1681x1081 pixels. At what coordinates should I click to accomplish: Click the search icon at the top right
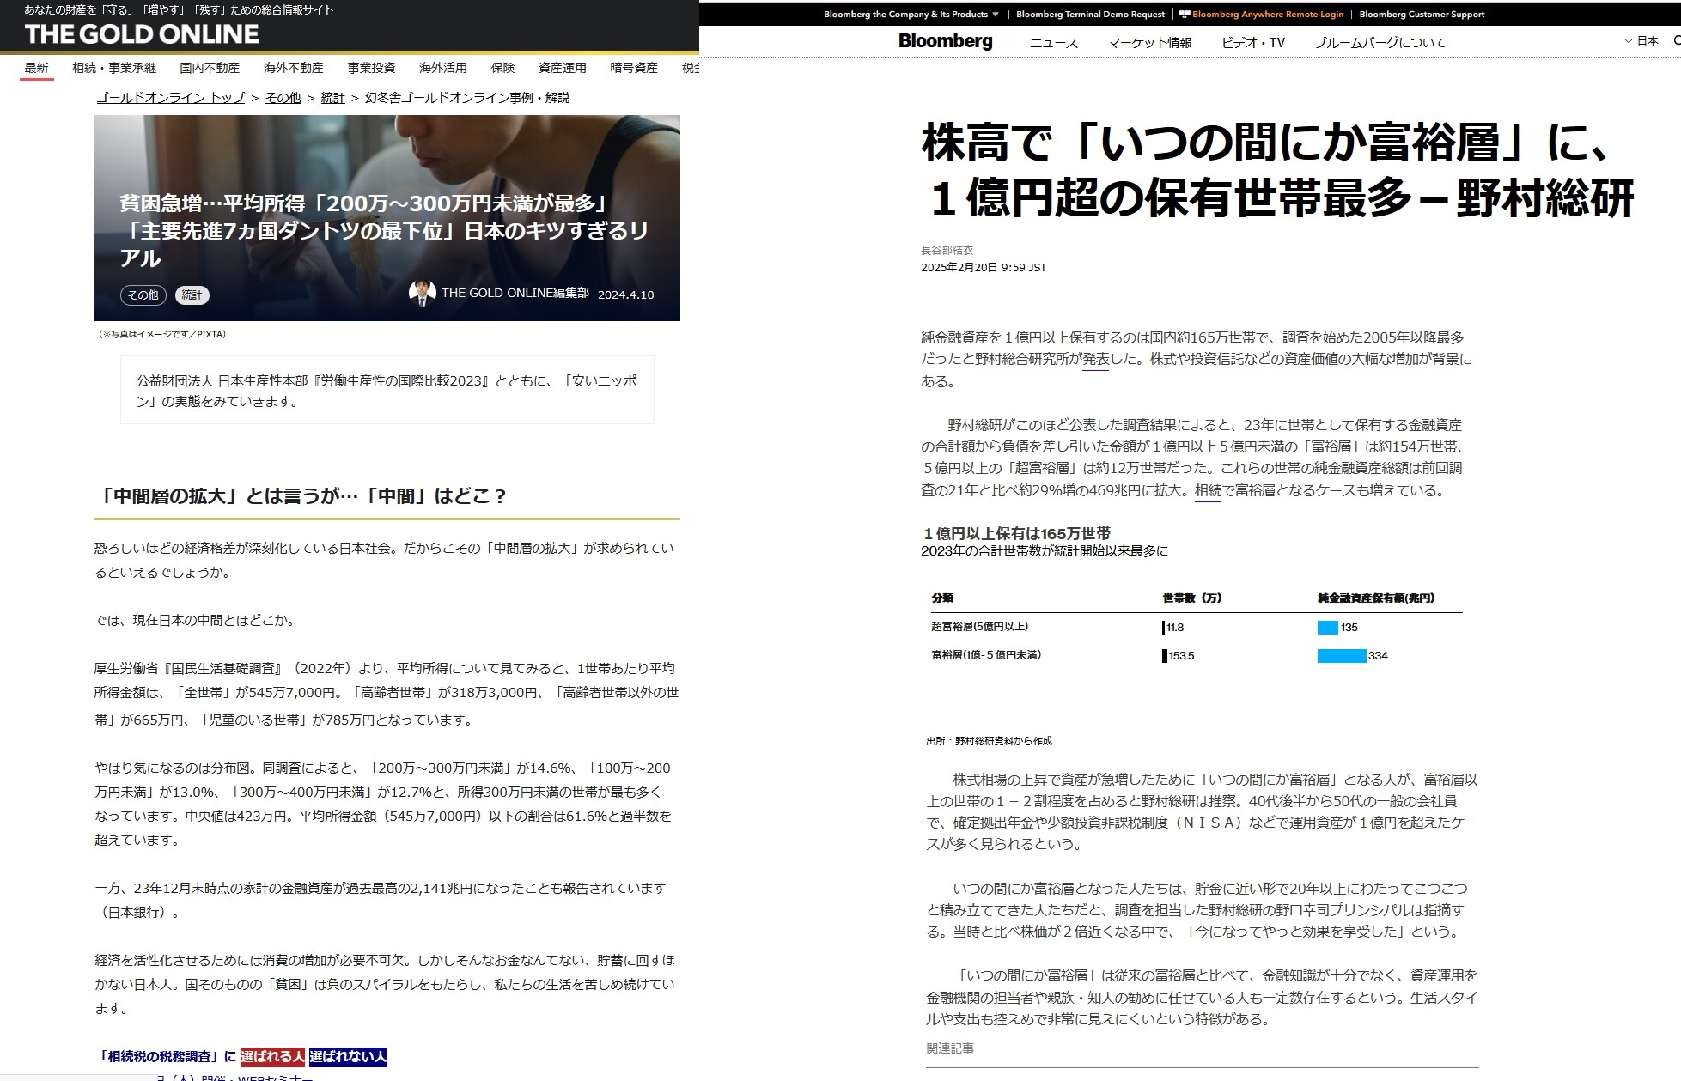click(1676, 41)
